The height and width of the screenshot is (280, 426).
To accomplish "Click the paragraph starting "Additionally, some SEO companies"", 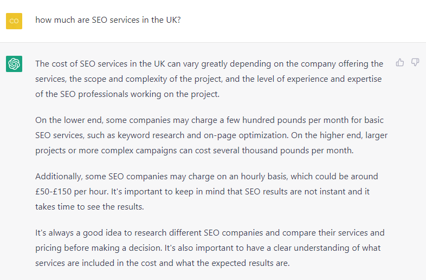I will [209, 191].
